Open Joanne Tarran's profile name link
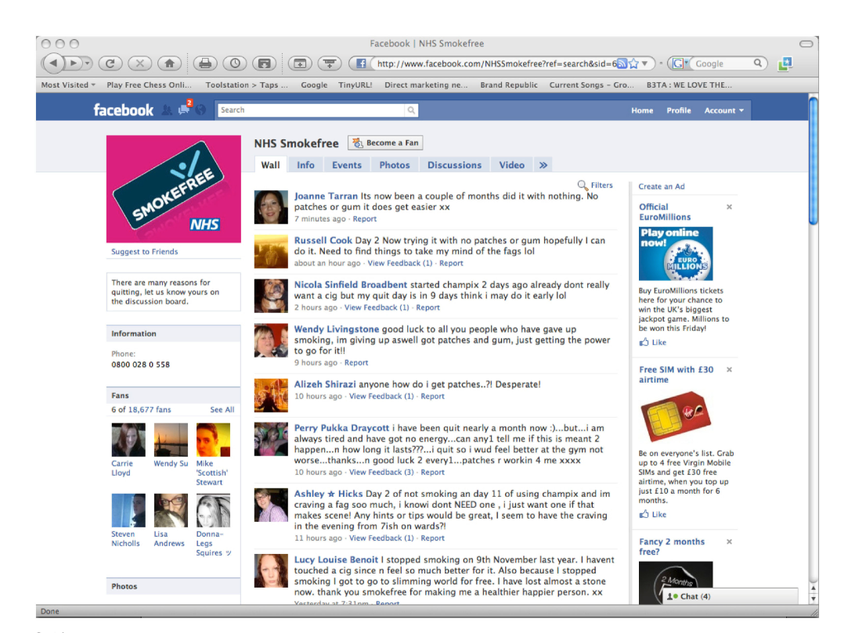 coord(326,196)
